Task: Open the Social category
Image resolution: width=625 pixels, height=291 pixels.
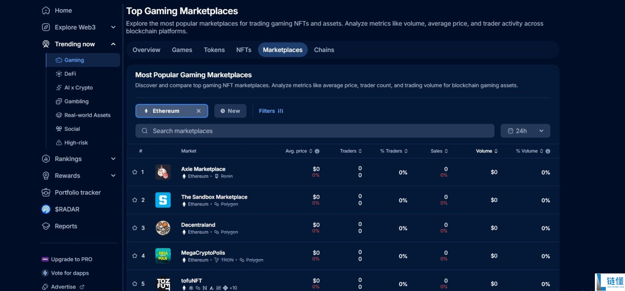Action: (x=68, y=129)
